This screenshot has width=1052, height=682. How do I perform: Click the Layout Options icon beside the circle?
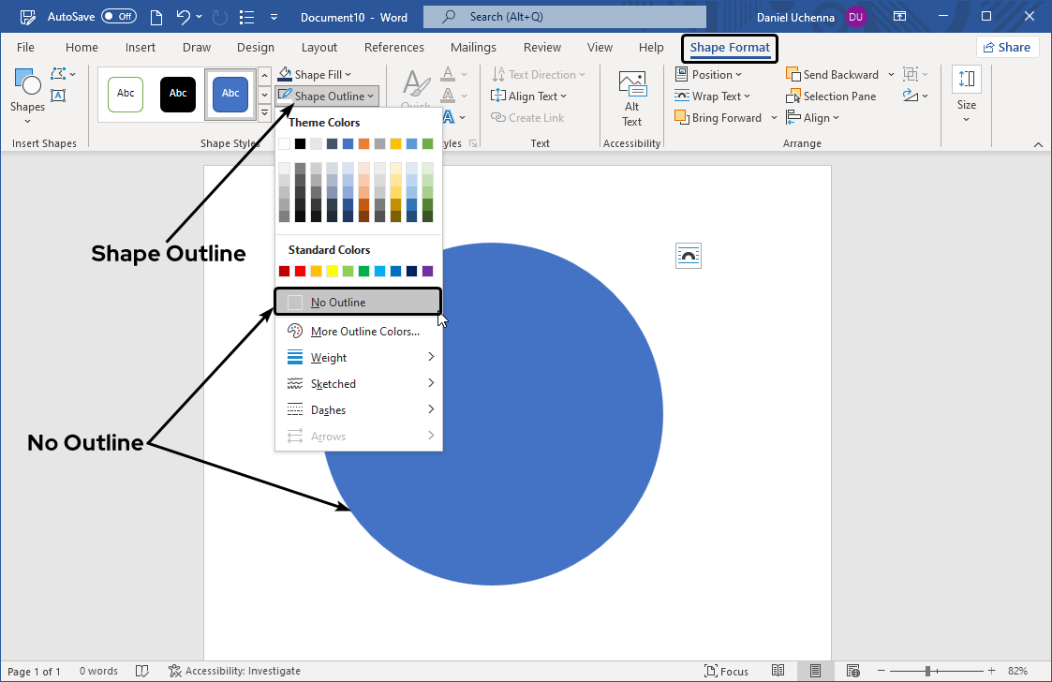[689, 256]
